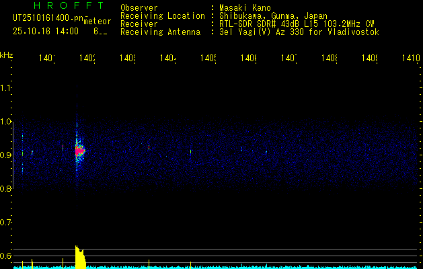This screenshot has height=269, width=423.
Task: Select the 0.9 kHz frequency tick
Action: [x=6, y=155]
